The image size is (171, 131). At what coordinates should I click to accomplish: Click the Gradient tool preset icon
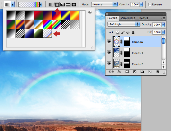click(8, 5)
